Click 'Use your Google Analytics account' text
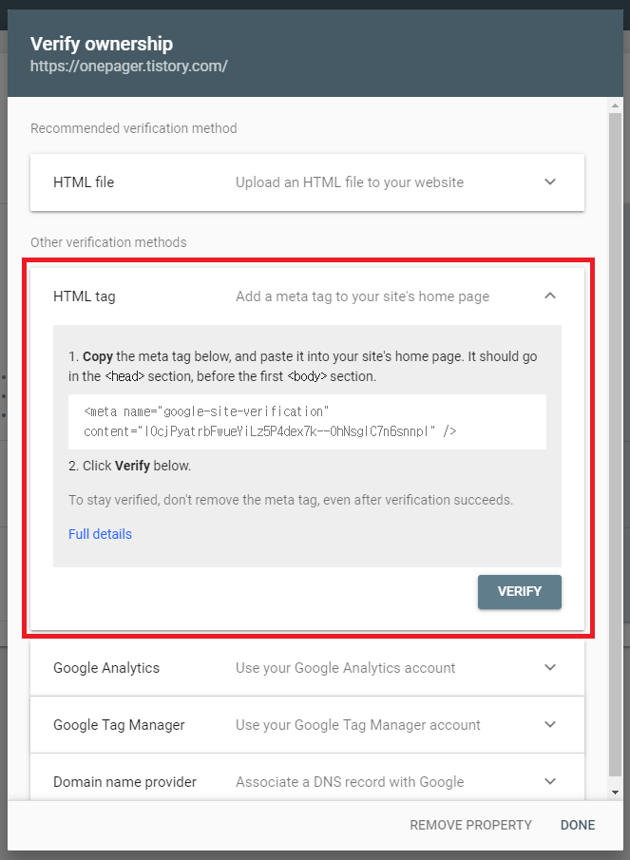This screenshot has width=630, height=860. pyautogui.click(x=346, y=667)
